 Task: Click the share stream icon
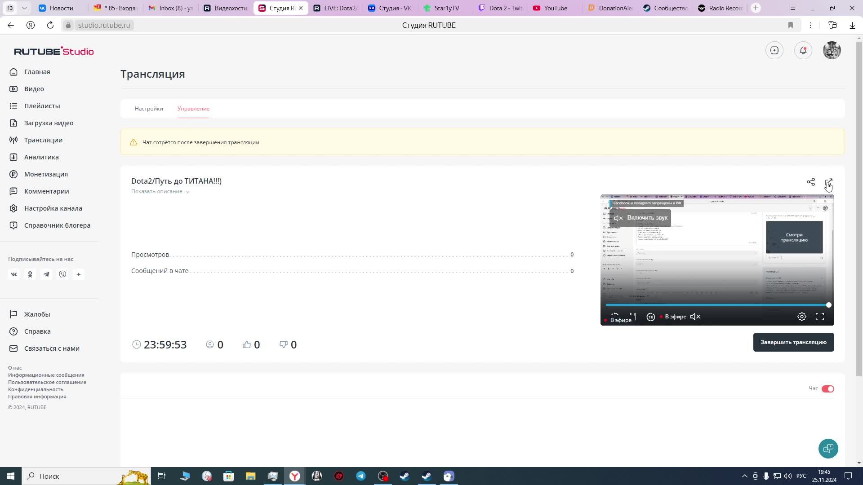click(811, 182)
